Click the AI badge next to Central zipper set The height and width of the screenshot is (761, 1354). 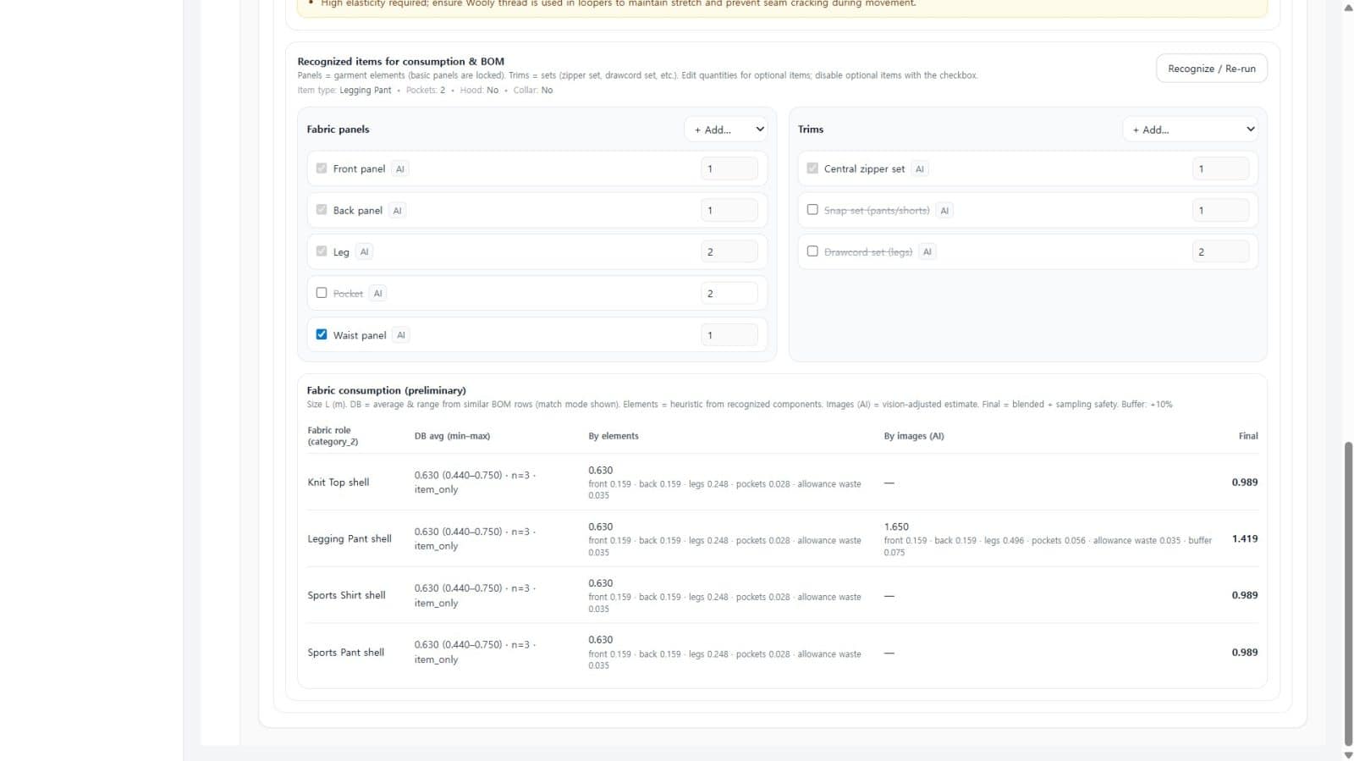(920, 169)
